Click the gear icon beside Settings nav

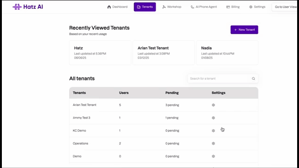pyautogui.click(x=251, y=7)
